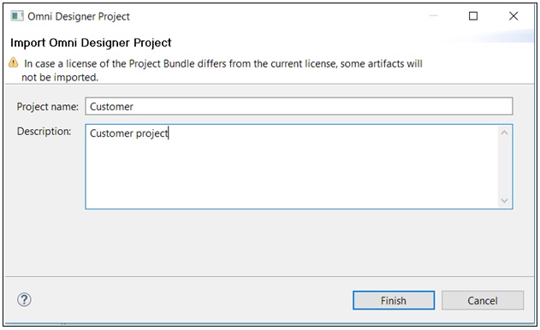Cancel the project import dialog
The image size is (540, 330).
(483, 300)
